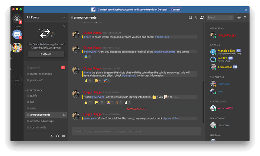Image resolution: width=260 pixels, height=156 pixels.
Task: Click the #announcements channel title
Action: pos(84,17)
